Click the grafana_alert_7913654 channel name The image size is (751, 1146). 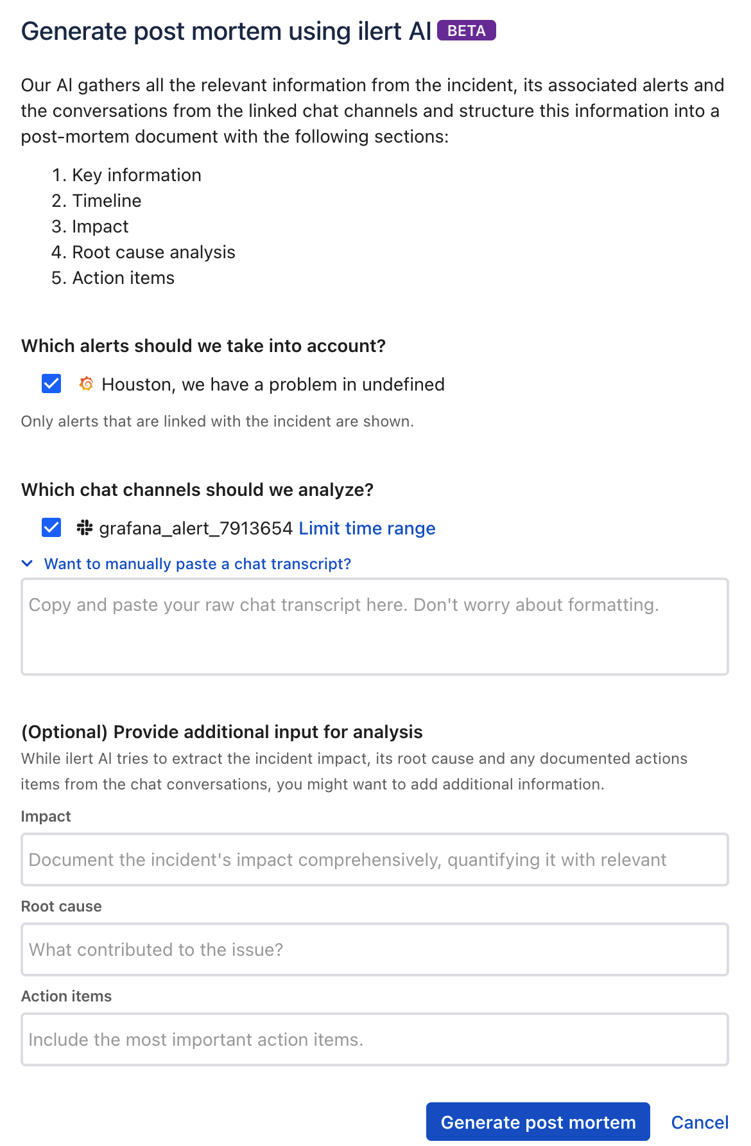coord(196,528)
